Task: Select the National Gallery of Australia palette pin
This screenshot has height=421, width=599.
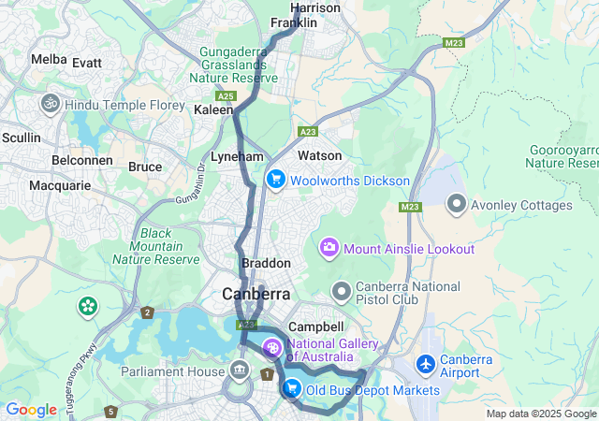Action: click(x=272, y=350)
